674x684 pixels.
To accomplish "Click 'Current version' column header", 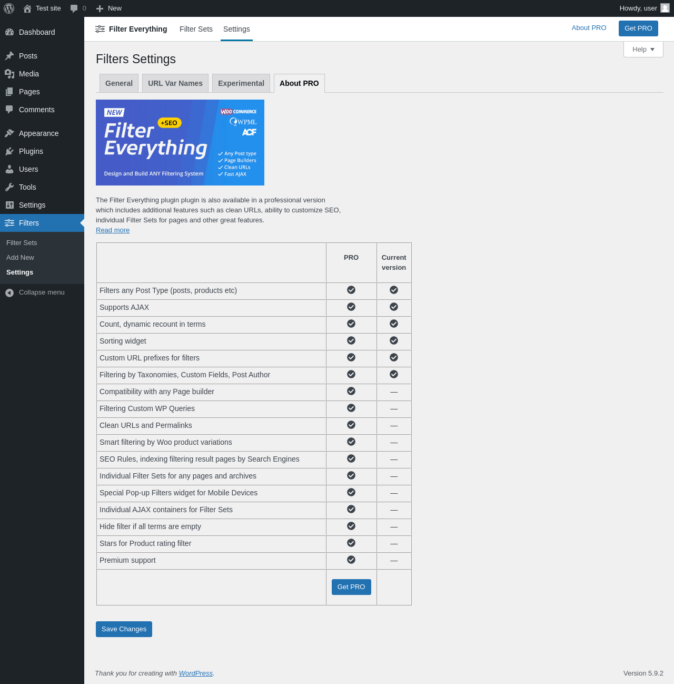I will click(x=394, y=262).
